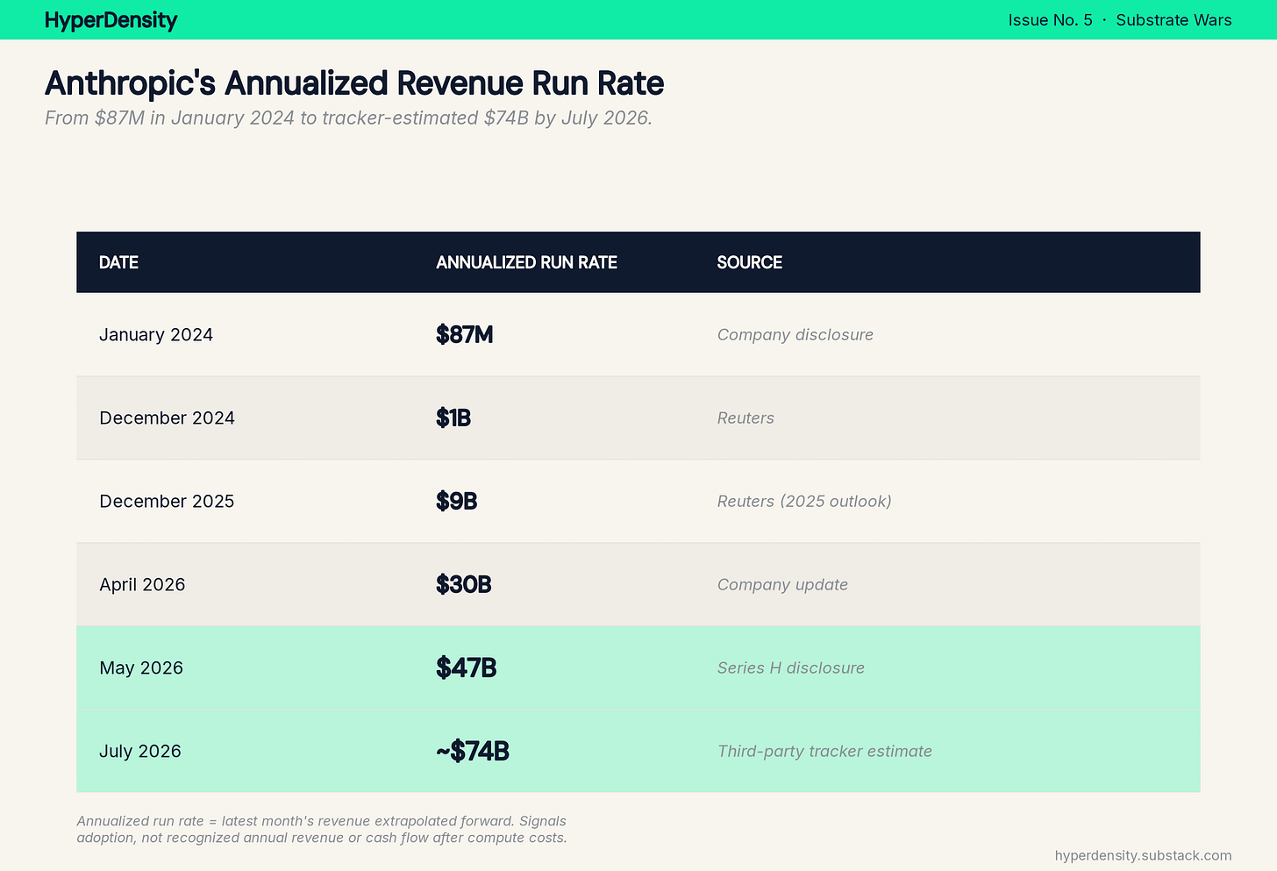Image resolution: width=1277 pixels, height=871 pixels.
Task: Select the 'Company update' source cell
Action: (782, 584)
